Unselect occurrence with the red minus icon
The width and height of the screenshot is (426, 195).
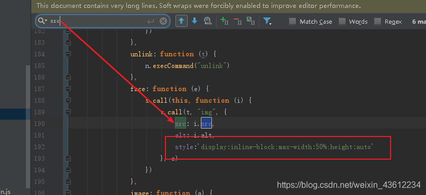237,21
